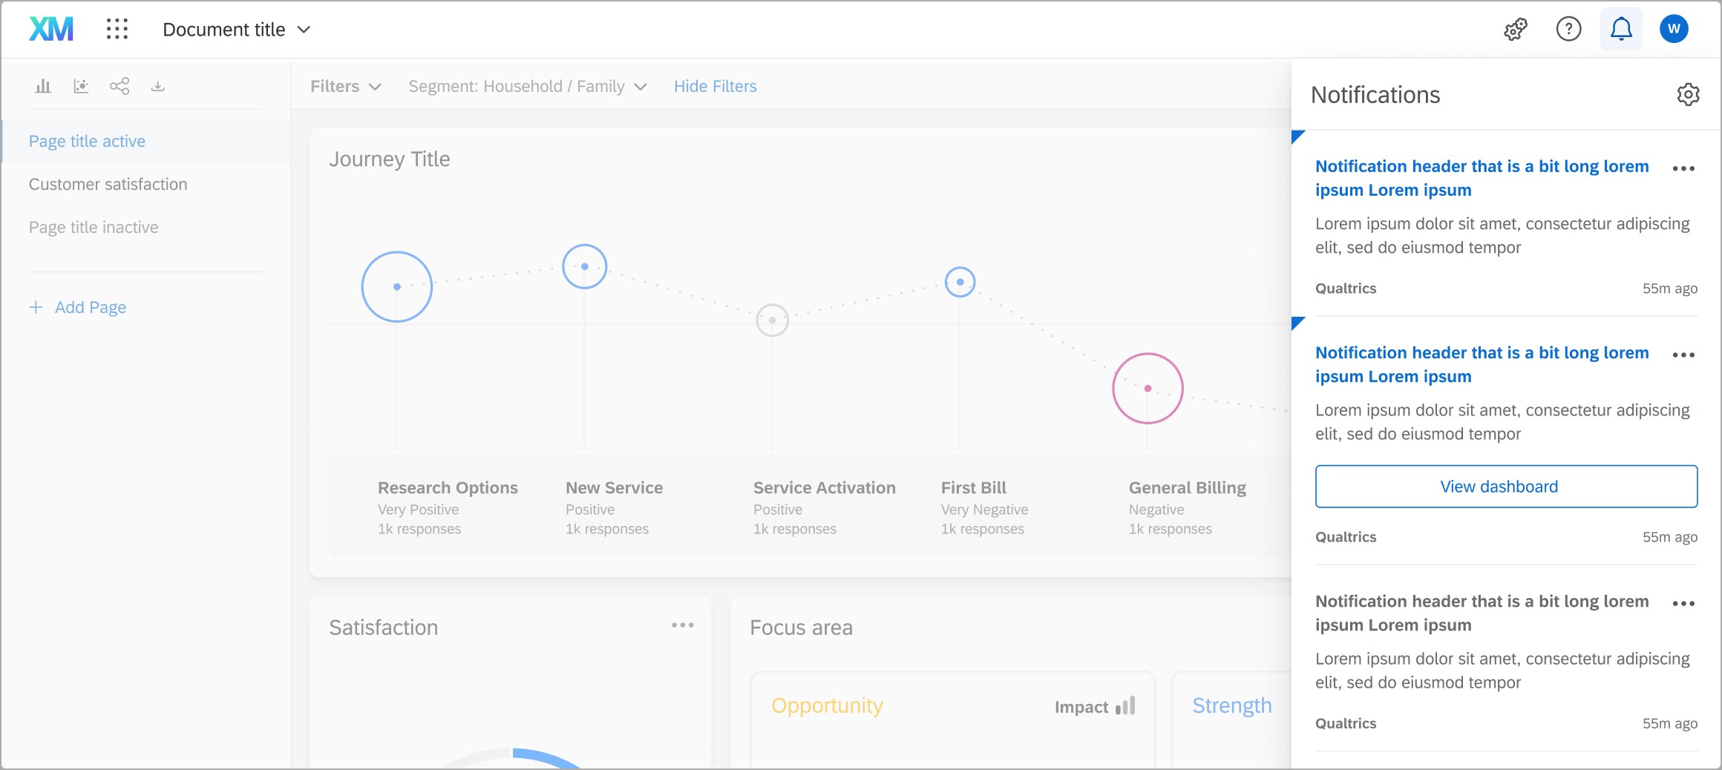Toggle the notifications bell icon

(x=1621, y=29)
